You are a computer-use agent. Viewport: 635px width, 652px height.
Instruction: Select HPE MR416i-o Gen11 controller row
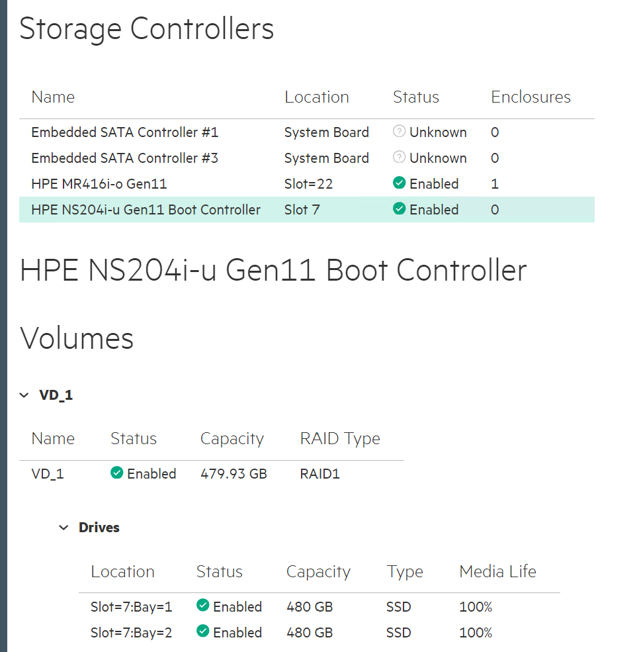click(307, 184)
